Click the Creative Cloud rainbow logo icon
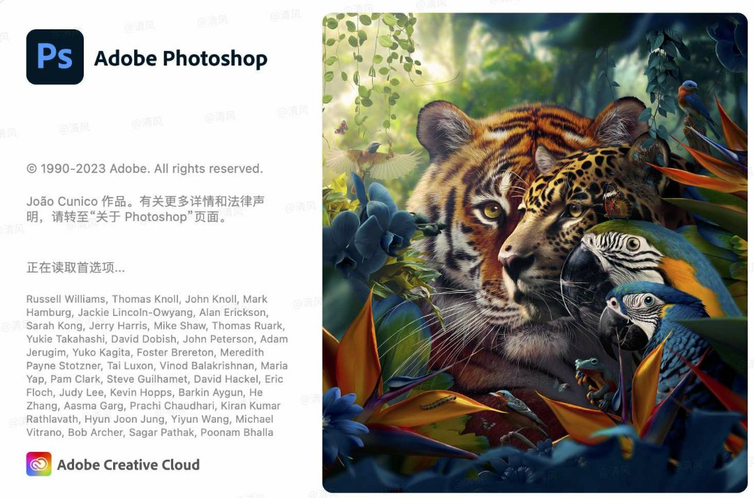 [38, 465]
